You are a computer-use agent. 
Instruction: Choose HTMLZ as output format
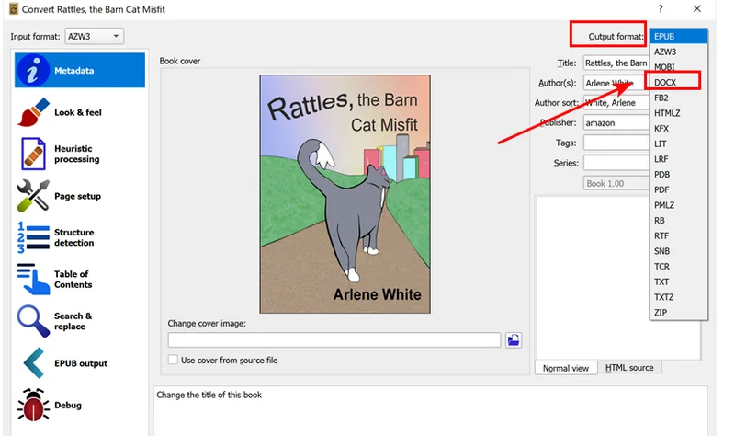(x=678, y=113)
